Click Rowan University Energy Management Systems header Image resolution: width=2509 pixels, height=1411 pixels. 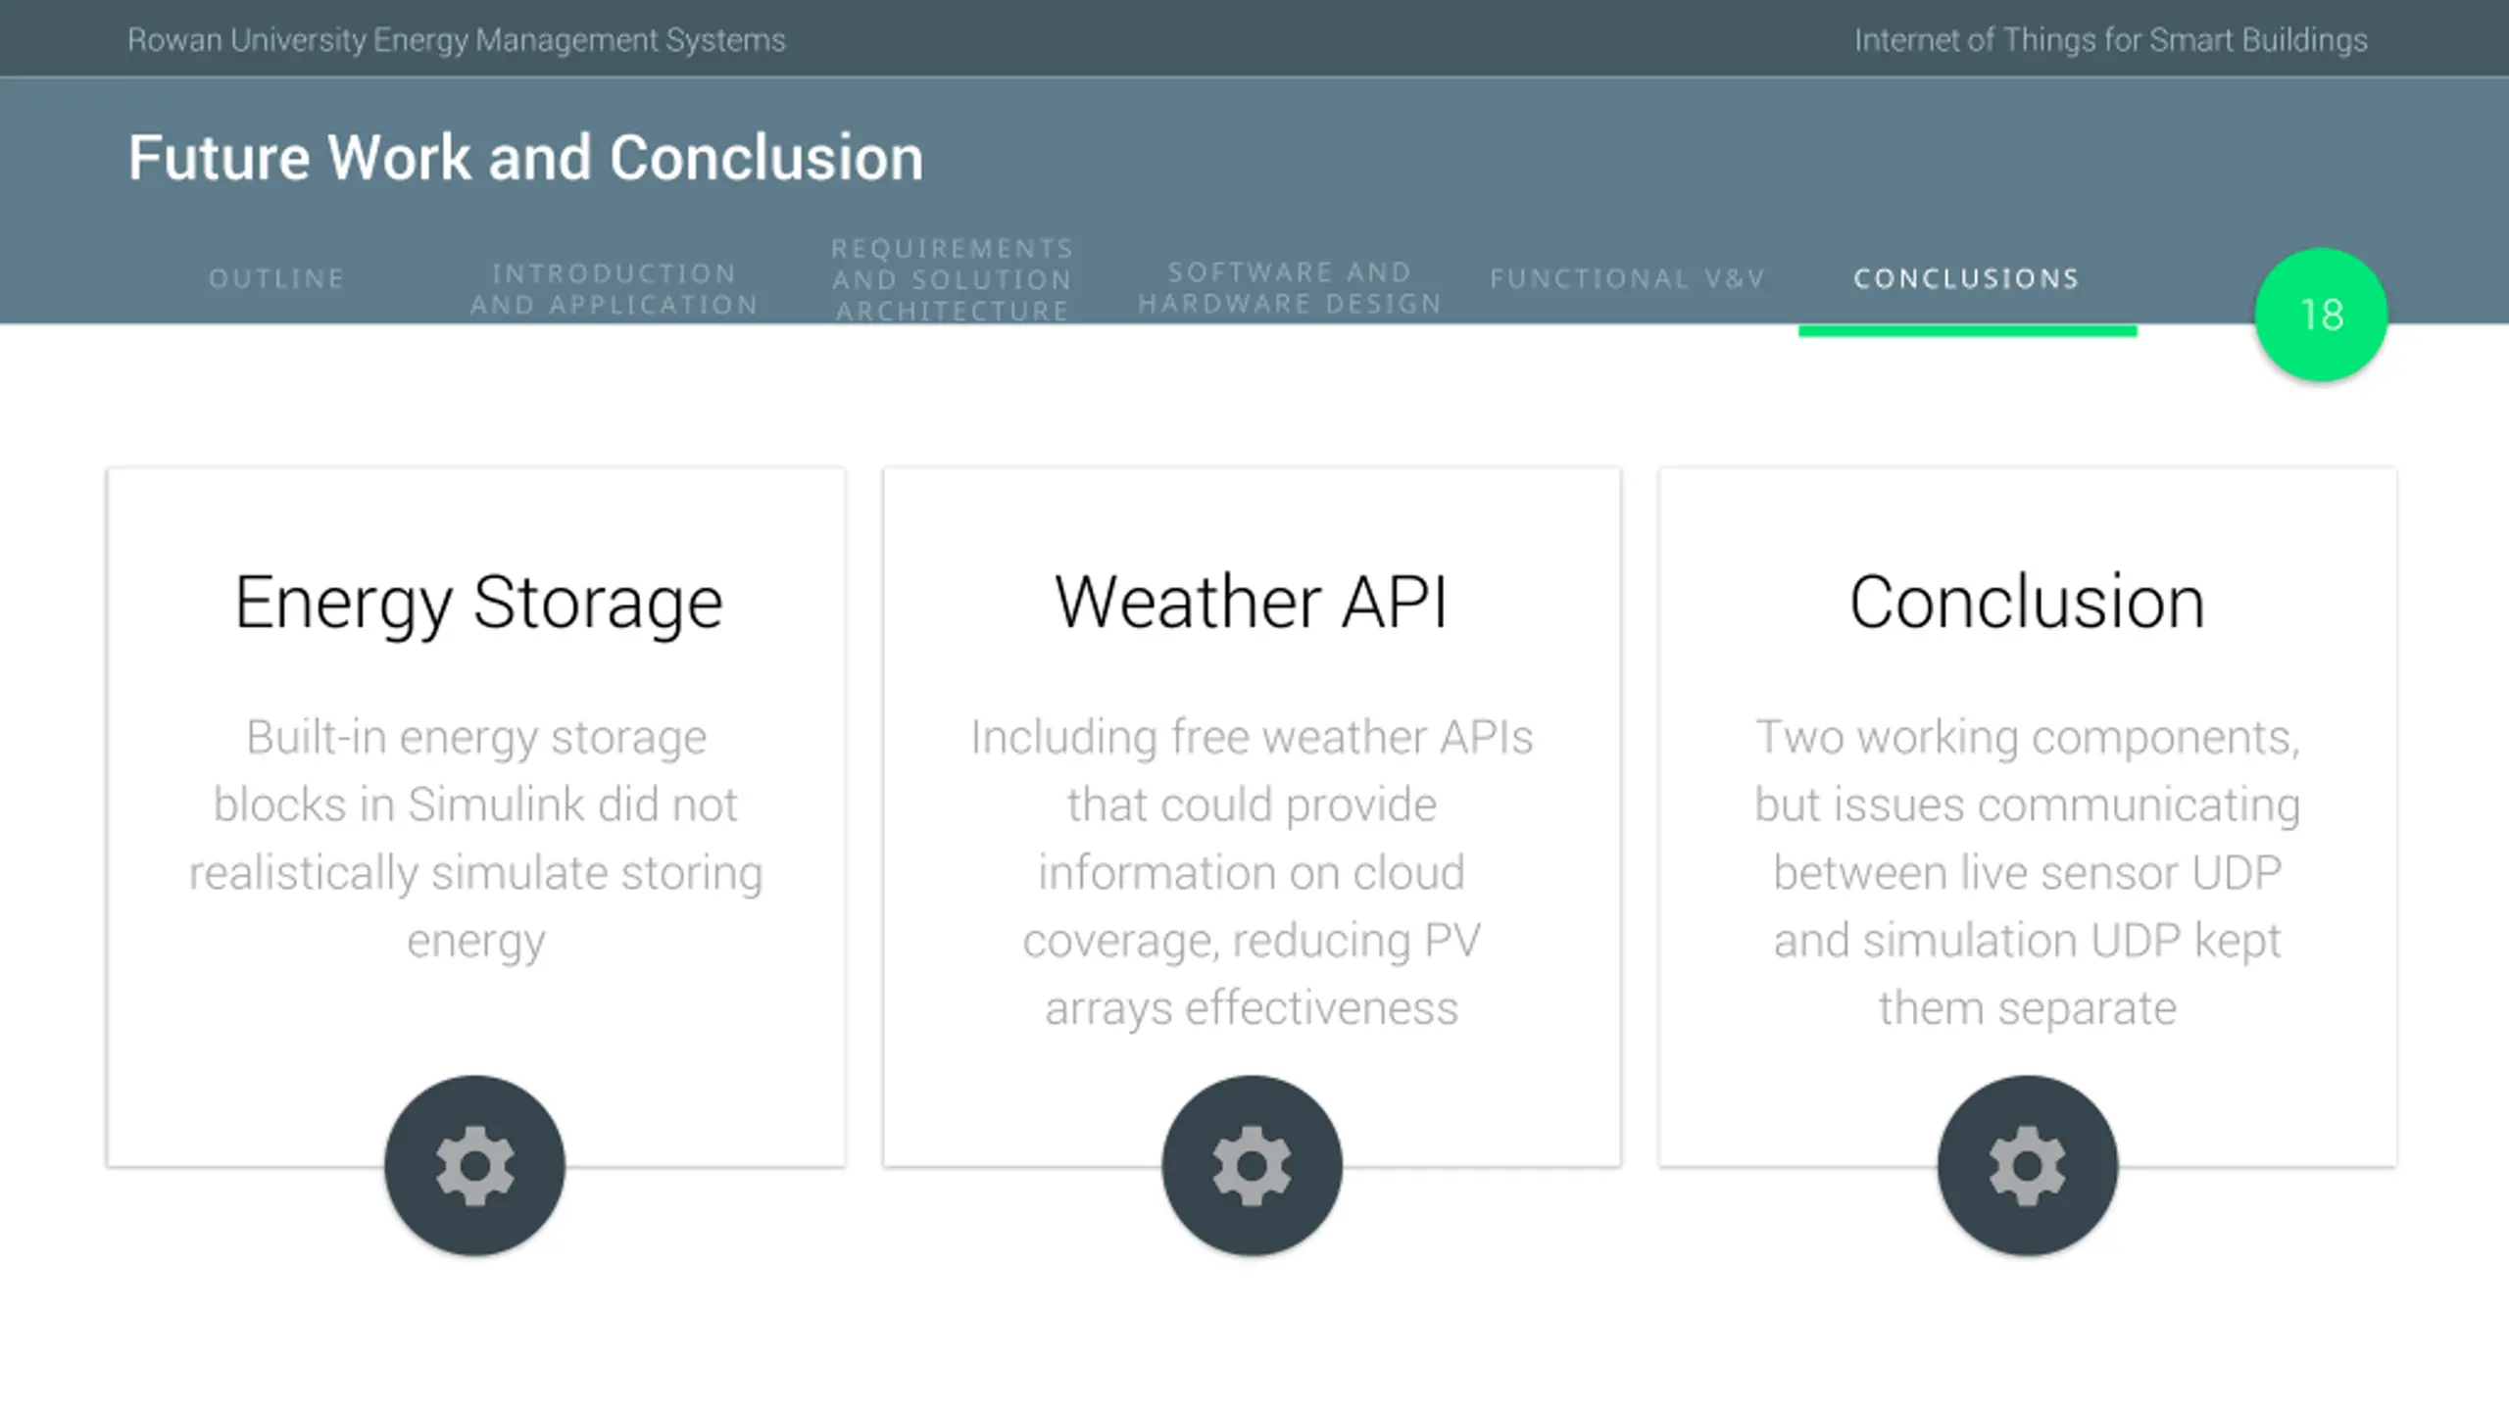(x=457, y=40)
